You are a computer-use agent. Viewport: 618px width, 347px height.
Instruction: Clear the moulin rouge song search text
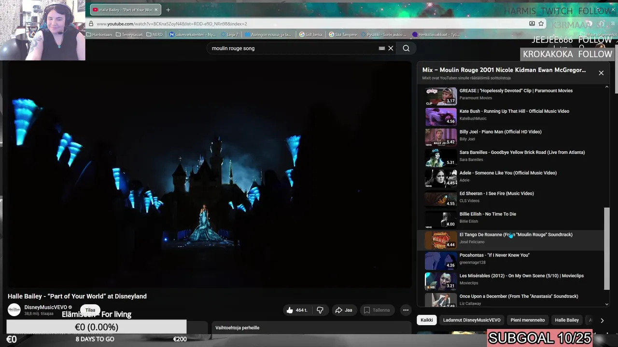point(391,48)
